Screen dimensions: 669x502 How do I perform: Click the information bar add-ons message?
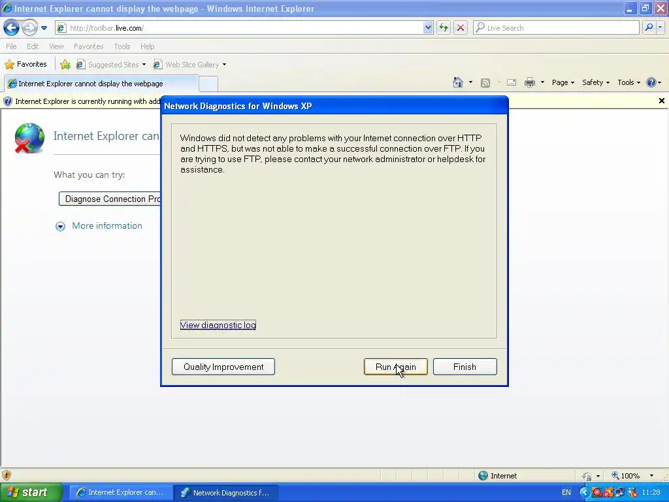tap(88, 101)
